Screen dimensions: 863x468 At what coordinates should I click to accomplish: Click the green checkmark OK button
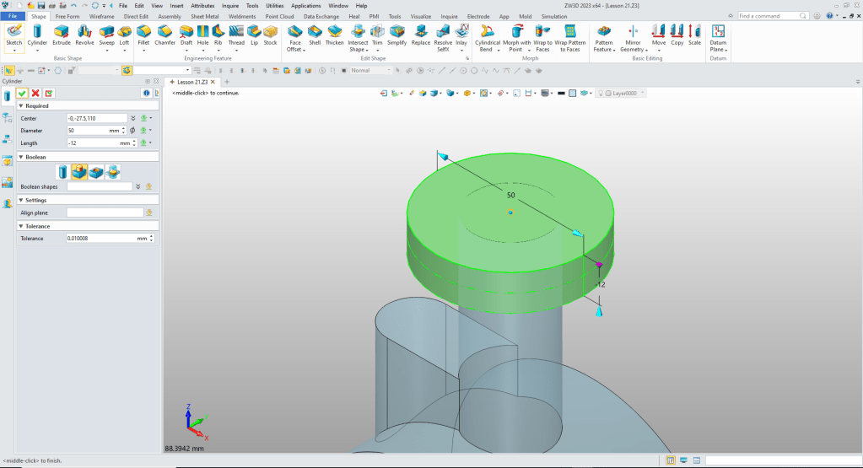pos(22,93)
